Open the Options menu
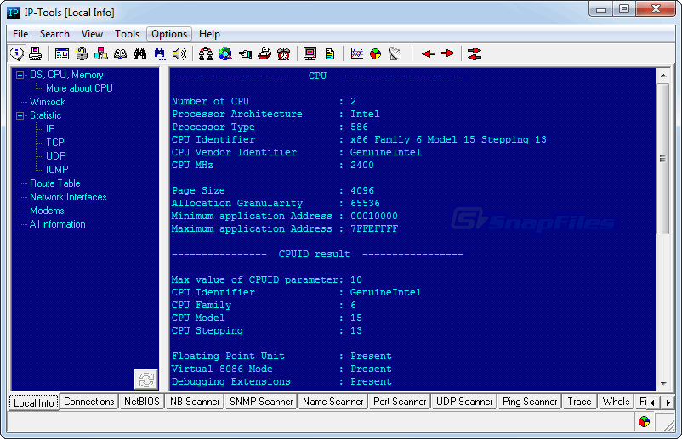 pos(169,34)
